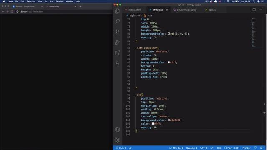This screenshot has height=150, width=267.
Task: Open the Code menu in menu bar
Action: click(10, 2)
